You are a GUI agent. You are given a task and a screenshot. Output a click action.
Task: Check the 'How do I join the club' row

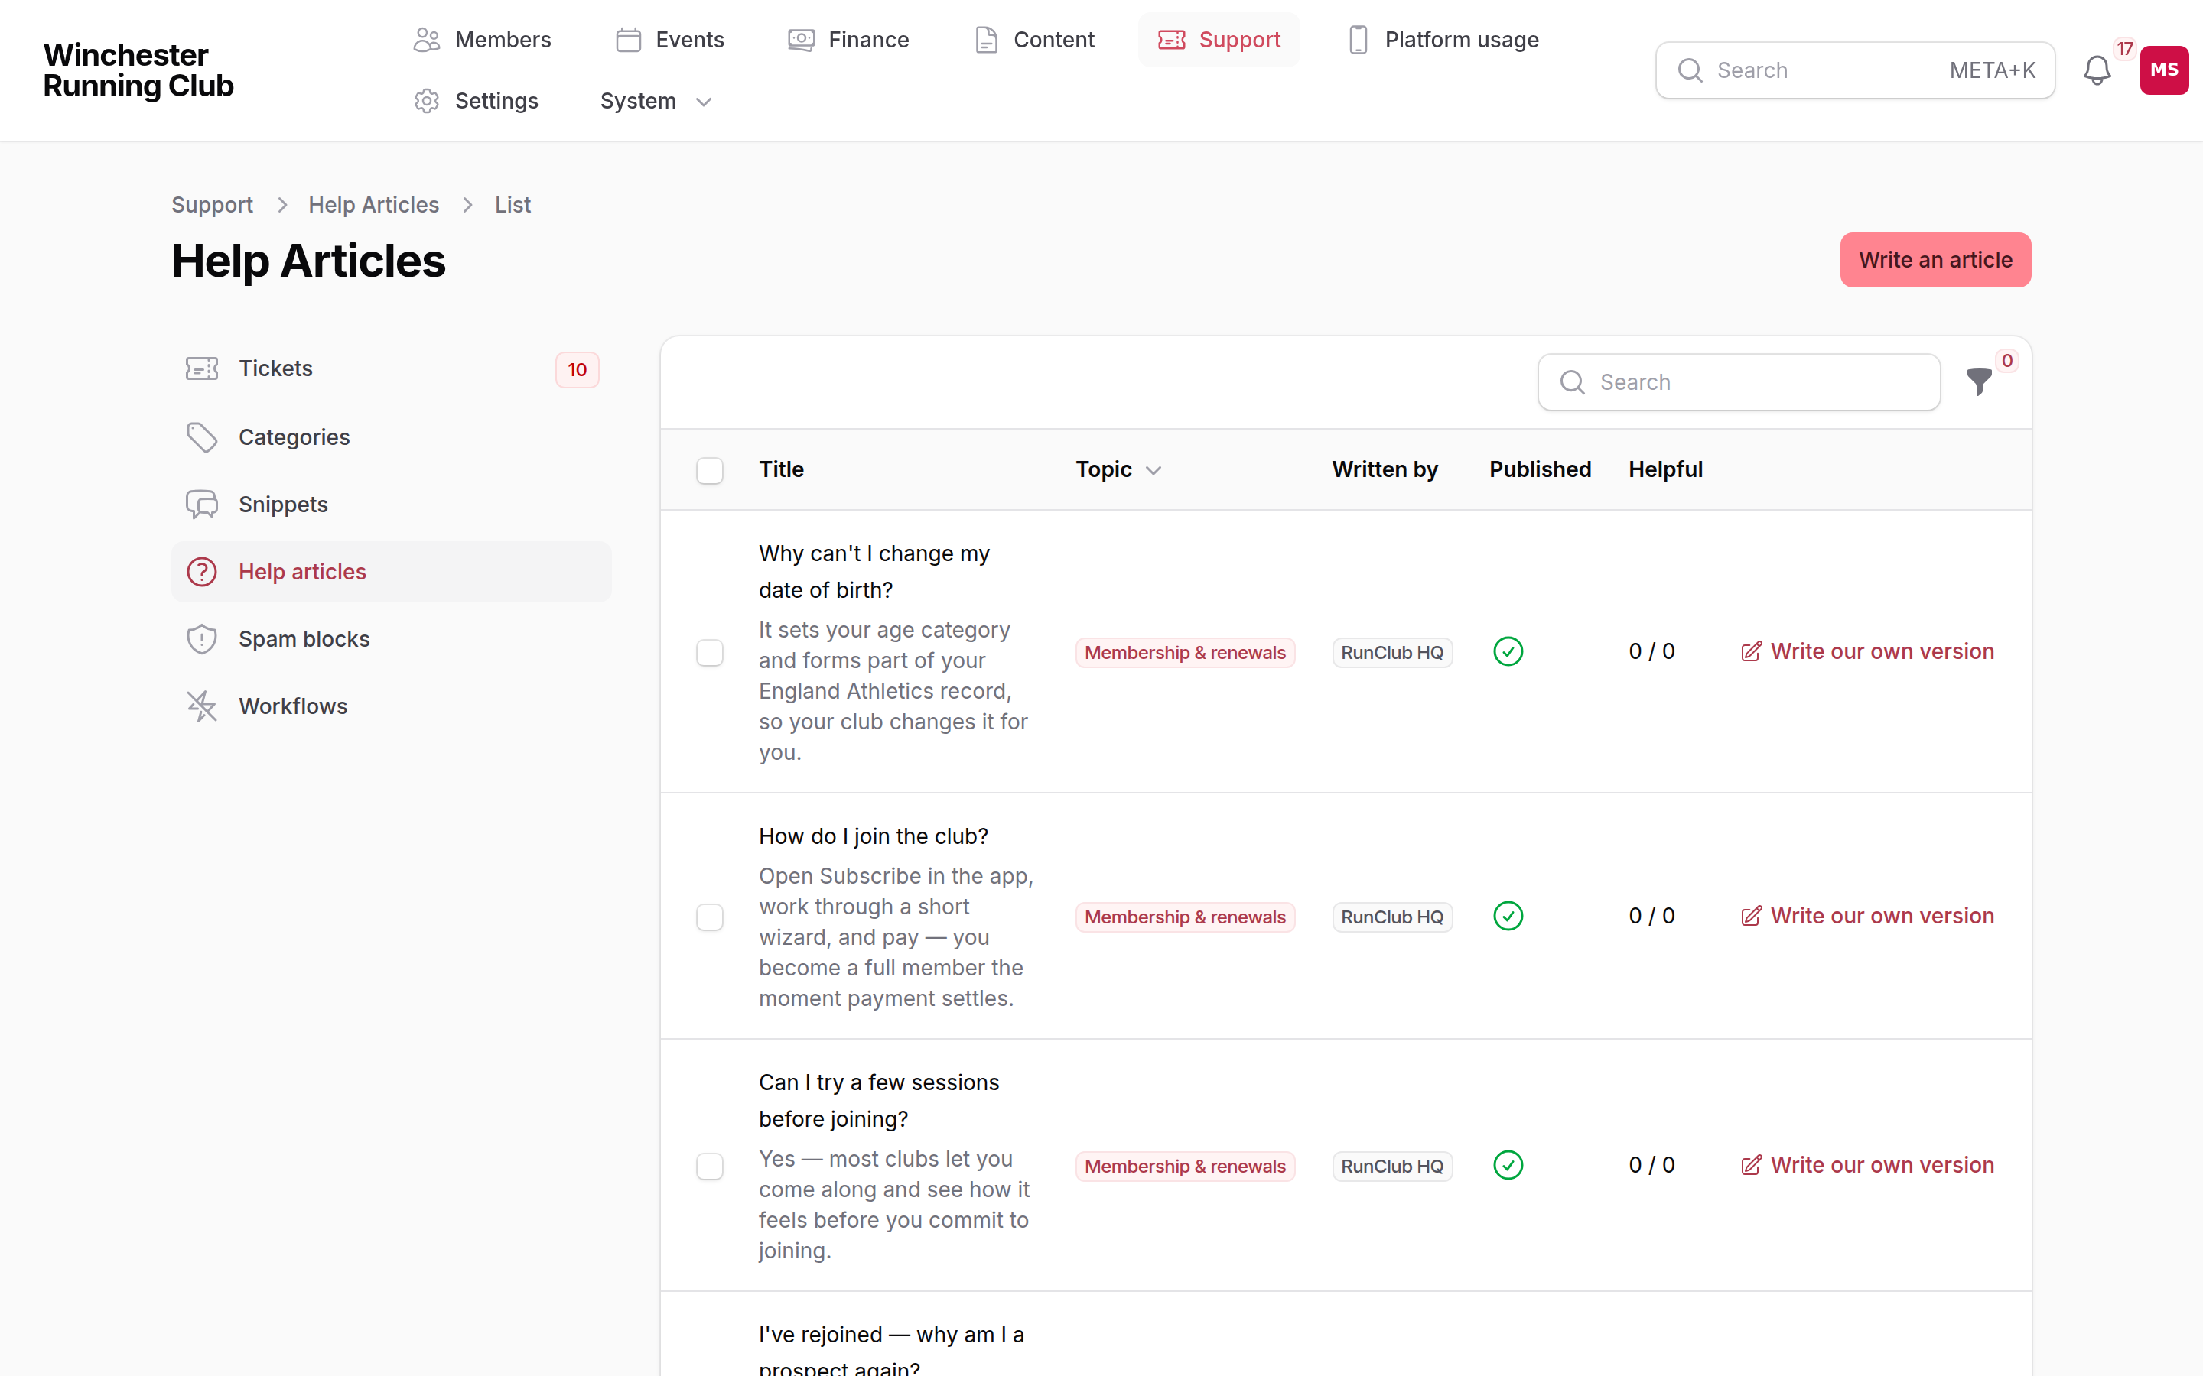(x=709, y=917)
